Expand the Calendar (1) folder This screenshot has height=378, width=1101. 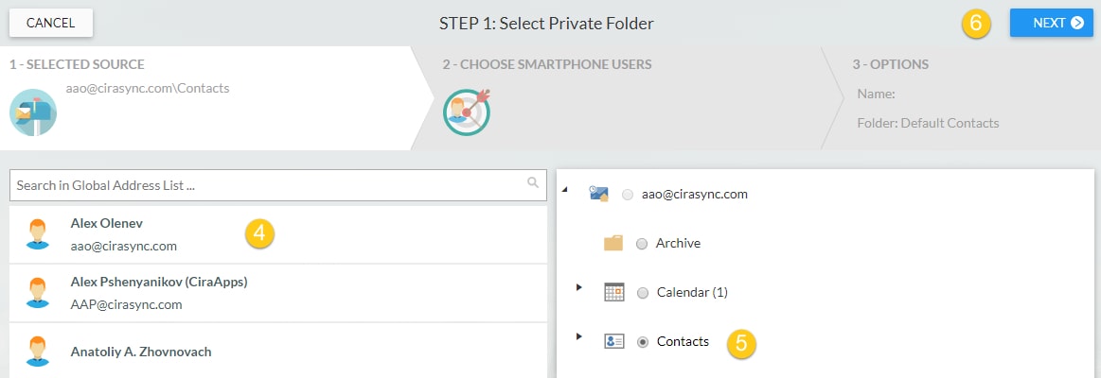[x=579, y=287]
